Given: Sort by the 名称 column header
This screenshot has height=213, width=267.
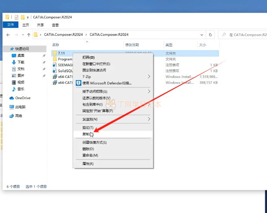Looking at the screenshot, I should coord(56,45).
